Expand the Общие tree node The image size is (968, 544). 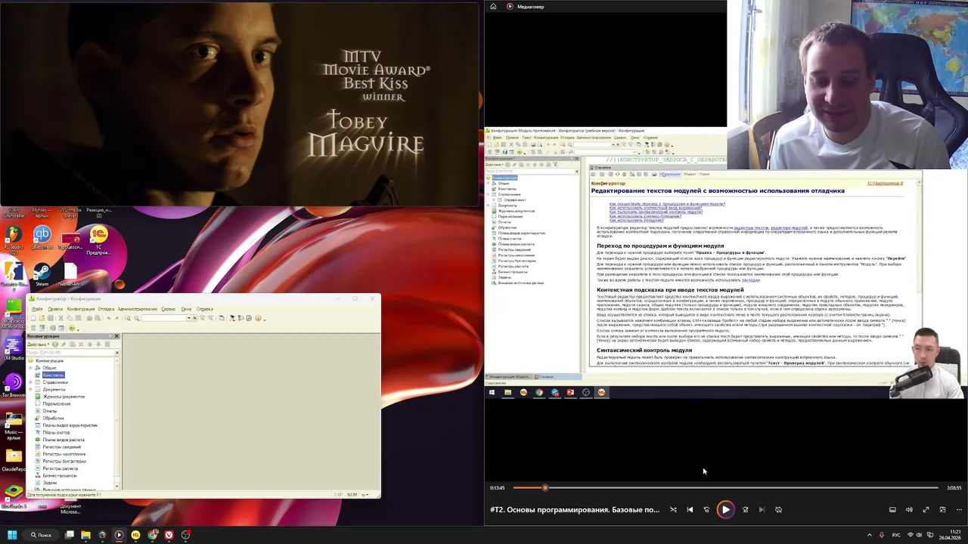30,368
